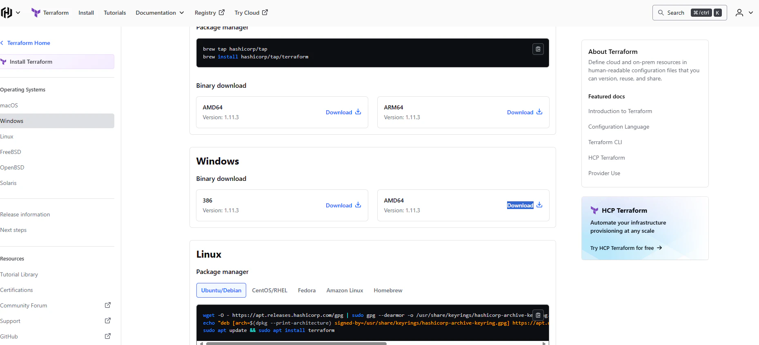759x345 pixels.
Task: Click the back arrow beside Terraform Home
Action: tap(2, 43)
